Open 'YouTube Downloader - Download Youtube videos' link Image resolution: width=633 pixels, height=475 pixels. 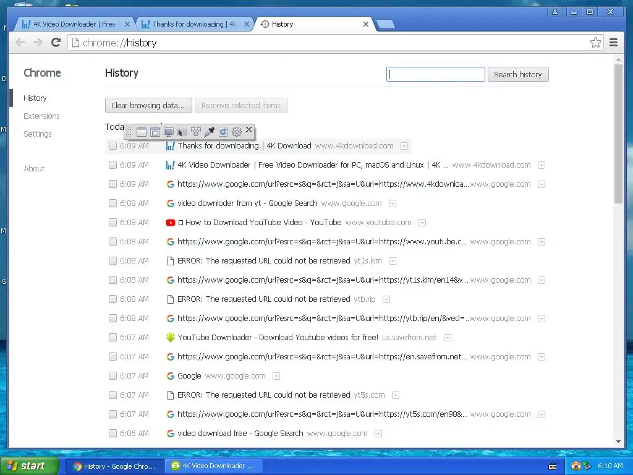[278, 337]
